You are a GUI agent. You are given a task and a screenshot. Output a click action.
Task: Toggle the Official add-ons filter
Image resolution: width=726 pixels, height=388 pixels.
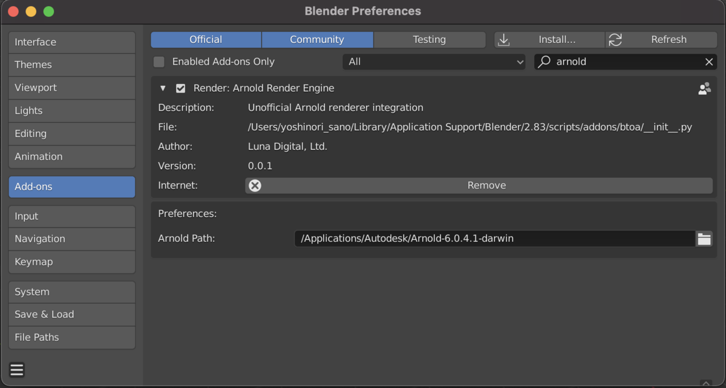click(206, 40)
